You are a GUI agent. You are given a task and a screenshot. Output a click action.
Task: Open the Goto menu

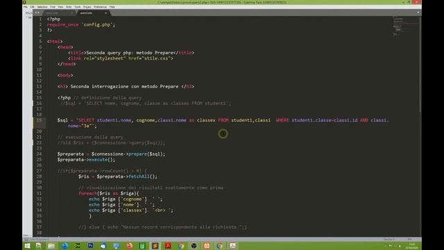coord(69,7)
